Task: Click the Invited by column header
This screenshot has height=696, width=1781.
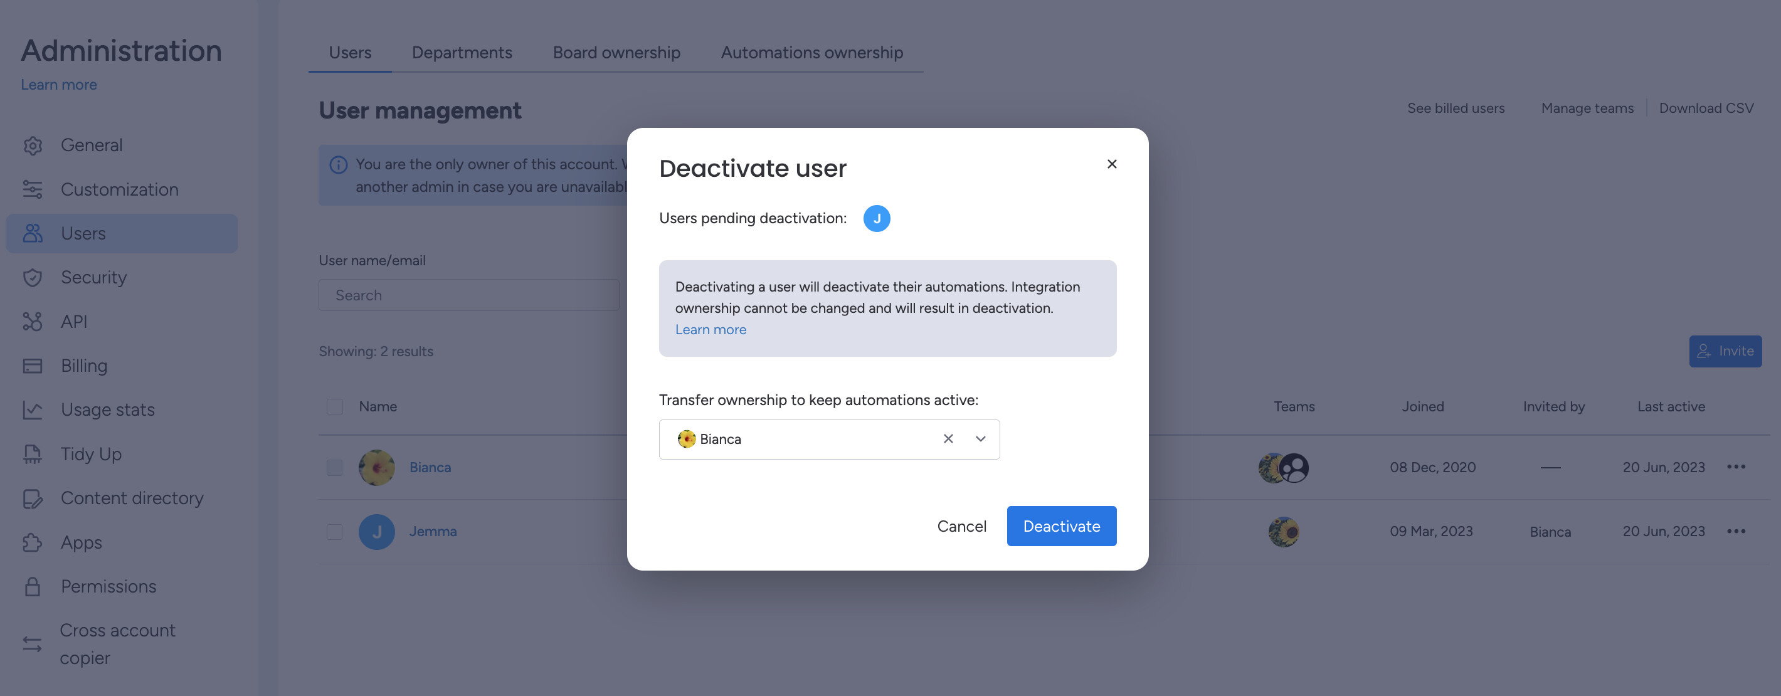Action: (x=1553, y=406)
